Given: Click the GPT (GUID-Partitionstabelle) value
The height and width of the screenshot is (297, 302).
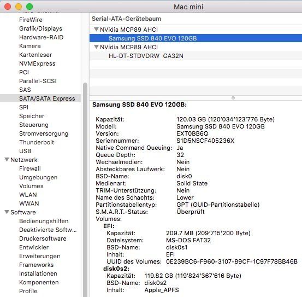Looking at the screenshot, I should click(218, 205).
